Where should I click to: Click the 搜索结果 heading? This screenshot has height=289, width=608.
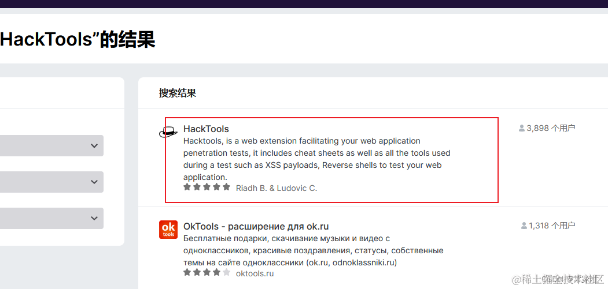click(x=177, y=93)
